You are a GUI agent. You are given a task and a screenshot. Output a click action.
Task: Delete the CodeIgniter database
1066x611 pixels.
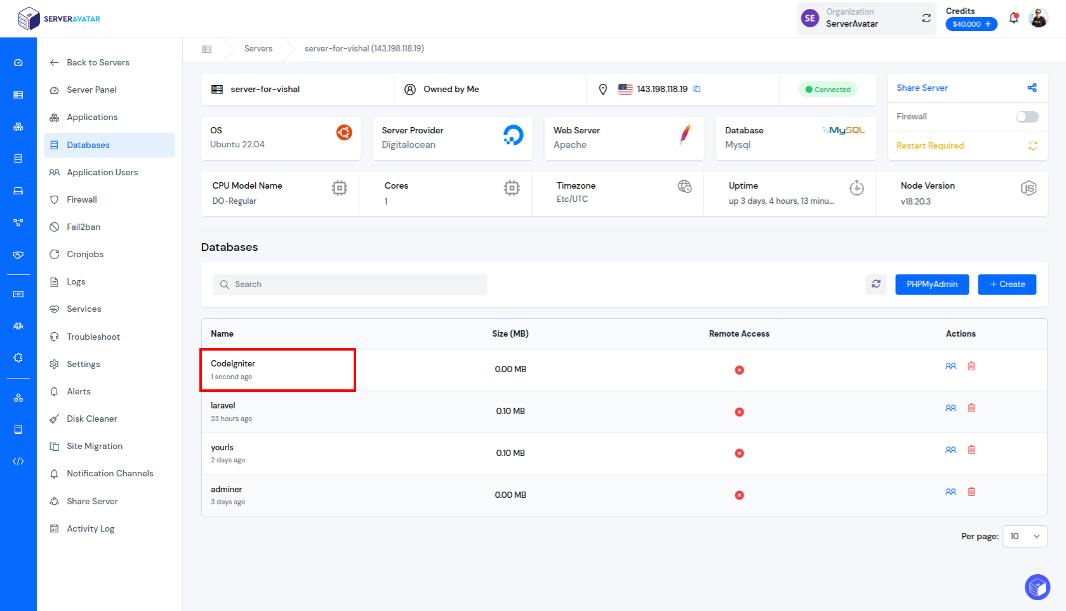971,366
